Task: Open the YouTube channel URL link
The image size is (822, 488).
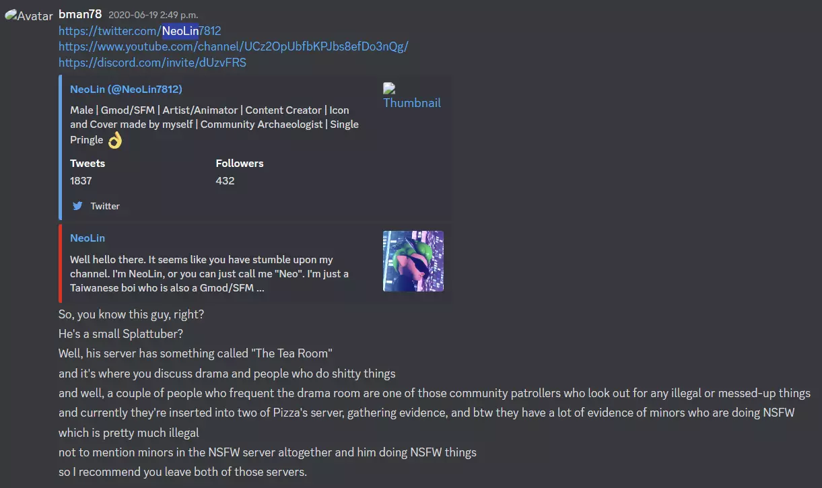Action: point(234,46)
